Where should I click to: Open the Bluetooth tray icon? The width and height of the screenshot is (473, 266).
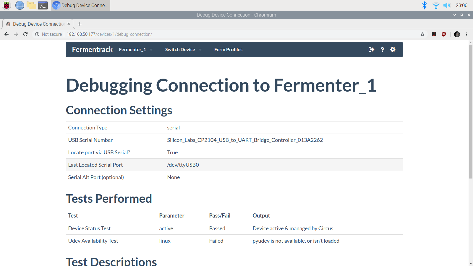tap(425, 5)
